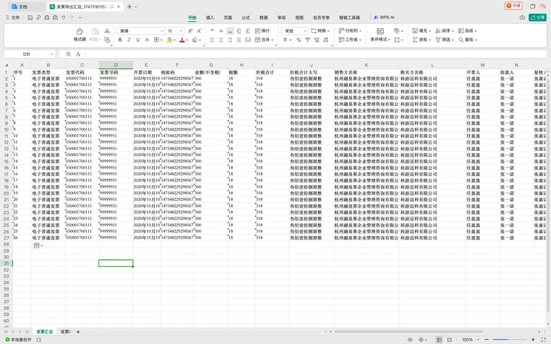551x344 pixels.
Task: Click the cloud sync icon near Share
Action: pos(522,18)
